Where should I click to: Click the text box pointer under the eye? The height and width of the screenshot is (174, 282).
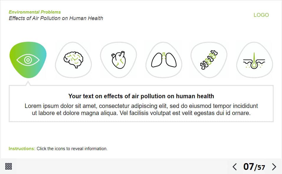pos(28,83)
